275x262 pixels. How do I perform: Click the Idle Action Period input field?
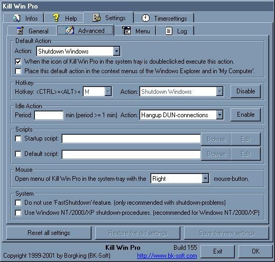pos(49,115)
